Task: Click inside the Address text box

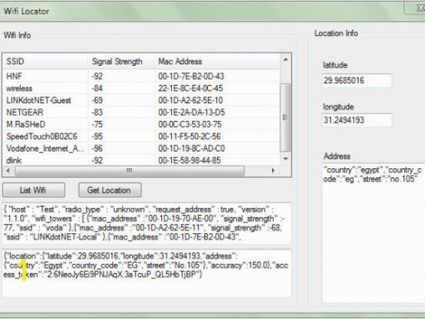Action: (373, 233)
